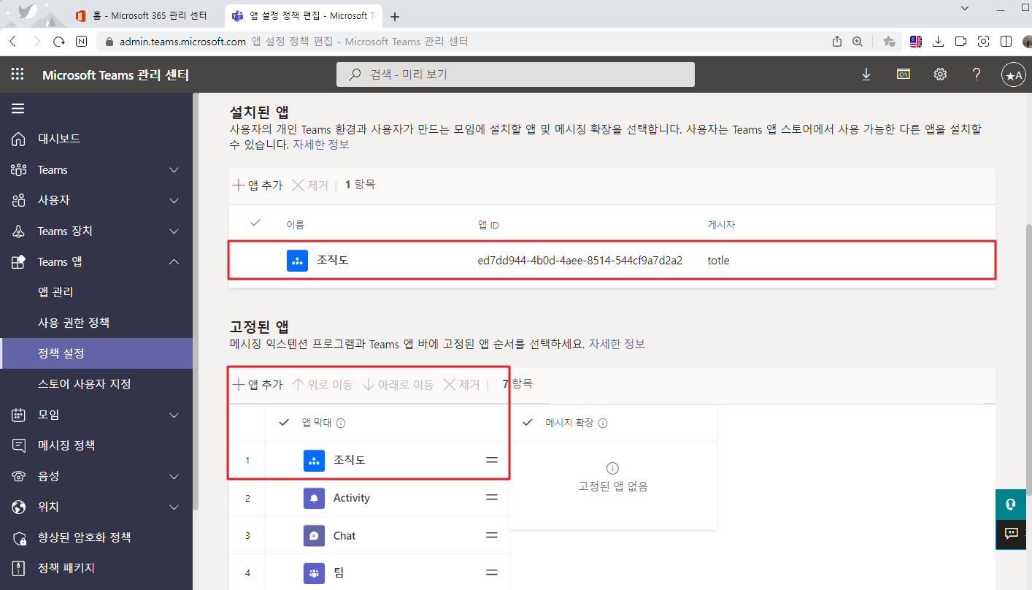1032x590 pixels.
Task: Collapse the Teams 앱 navigation section
Action: (174, 261)
